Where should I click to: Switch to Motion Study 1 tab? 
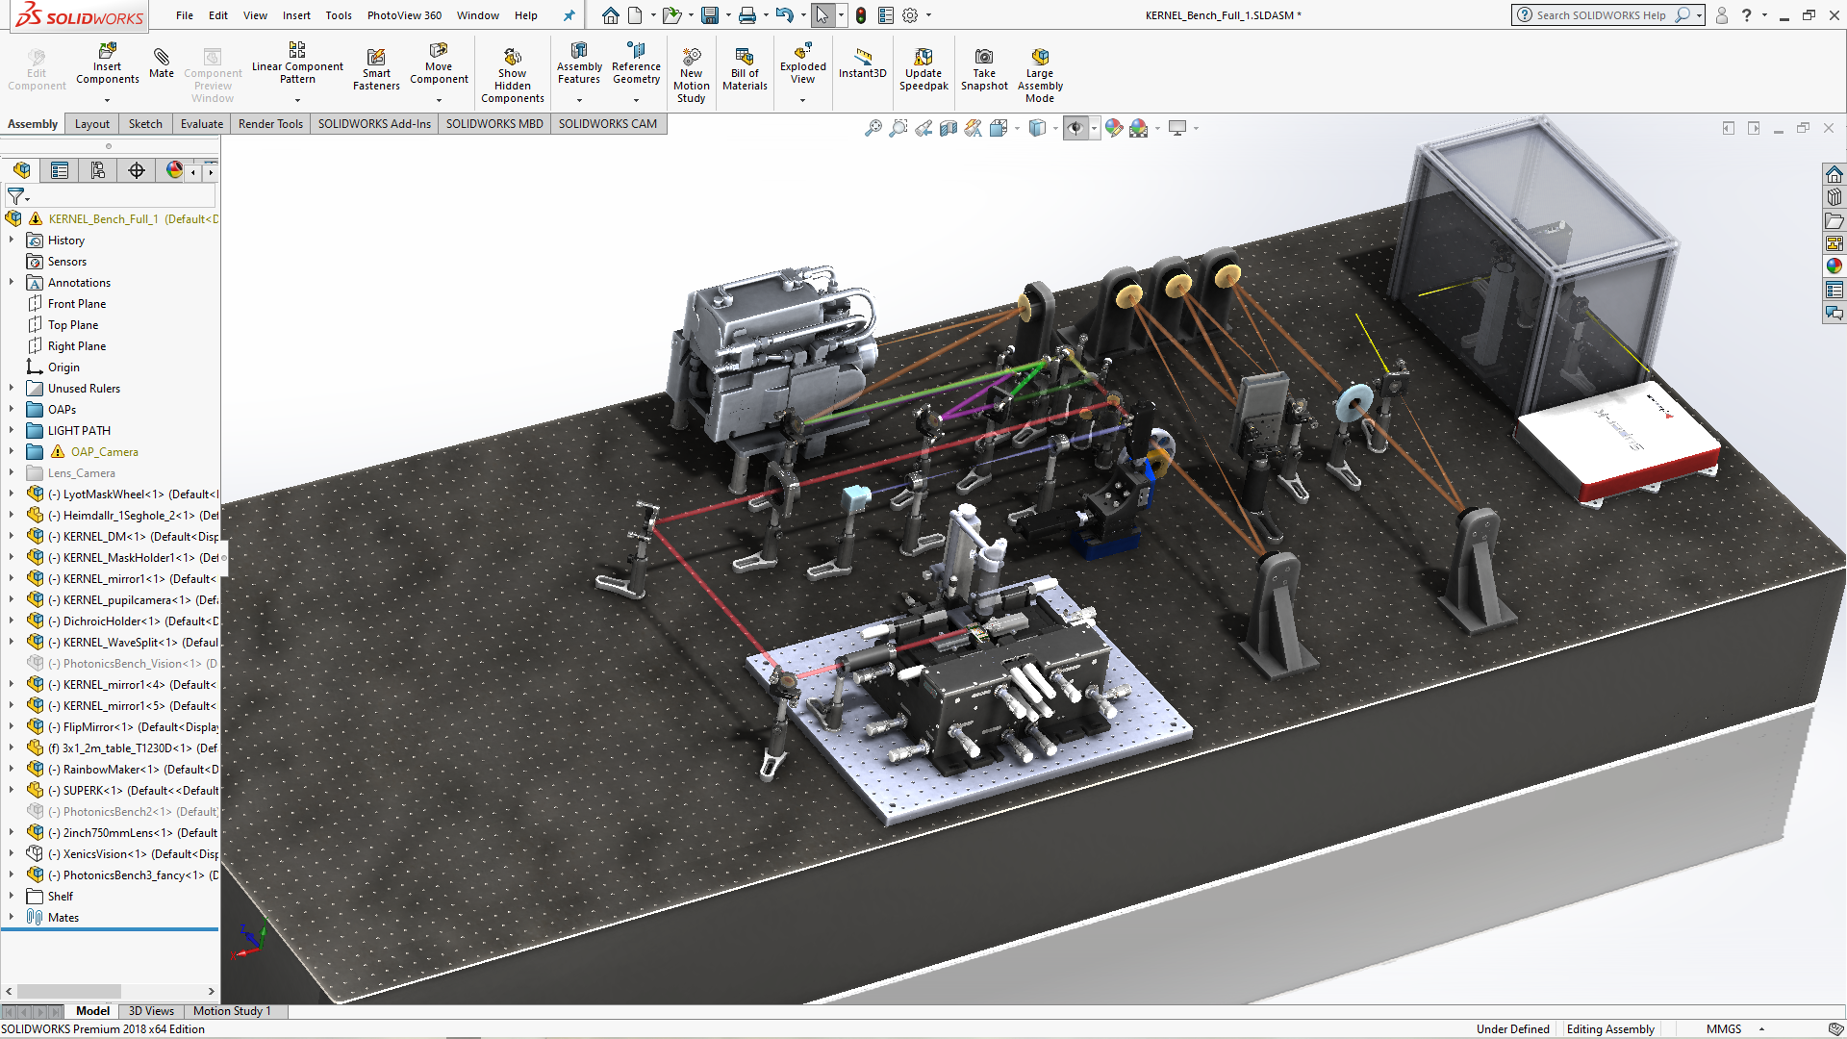click(x=232, y=1011)
